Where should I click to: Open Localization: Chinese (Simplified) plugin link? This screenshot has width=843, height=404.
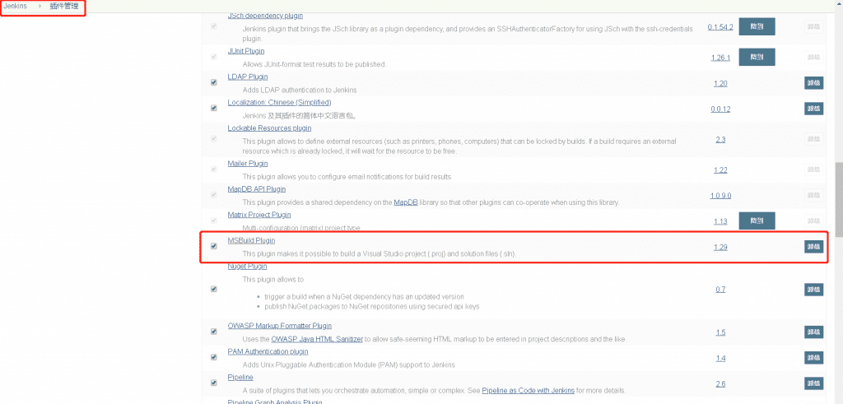pos(279,102)
